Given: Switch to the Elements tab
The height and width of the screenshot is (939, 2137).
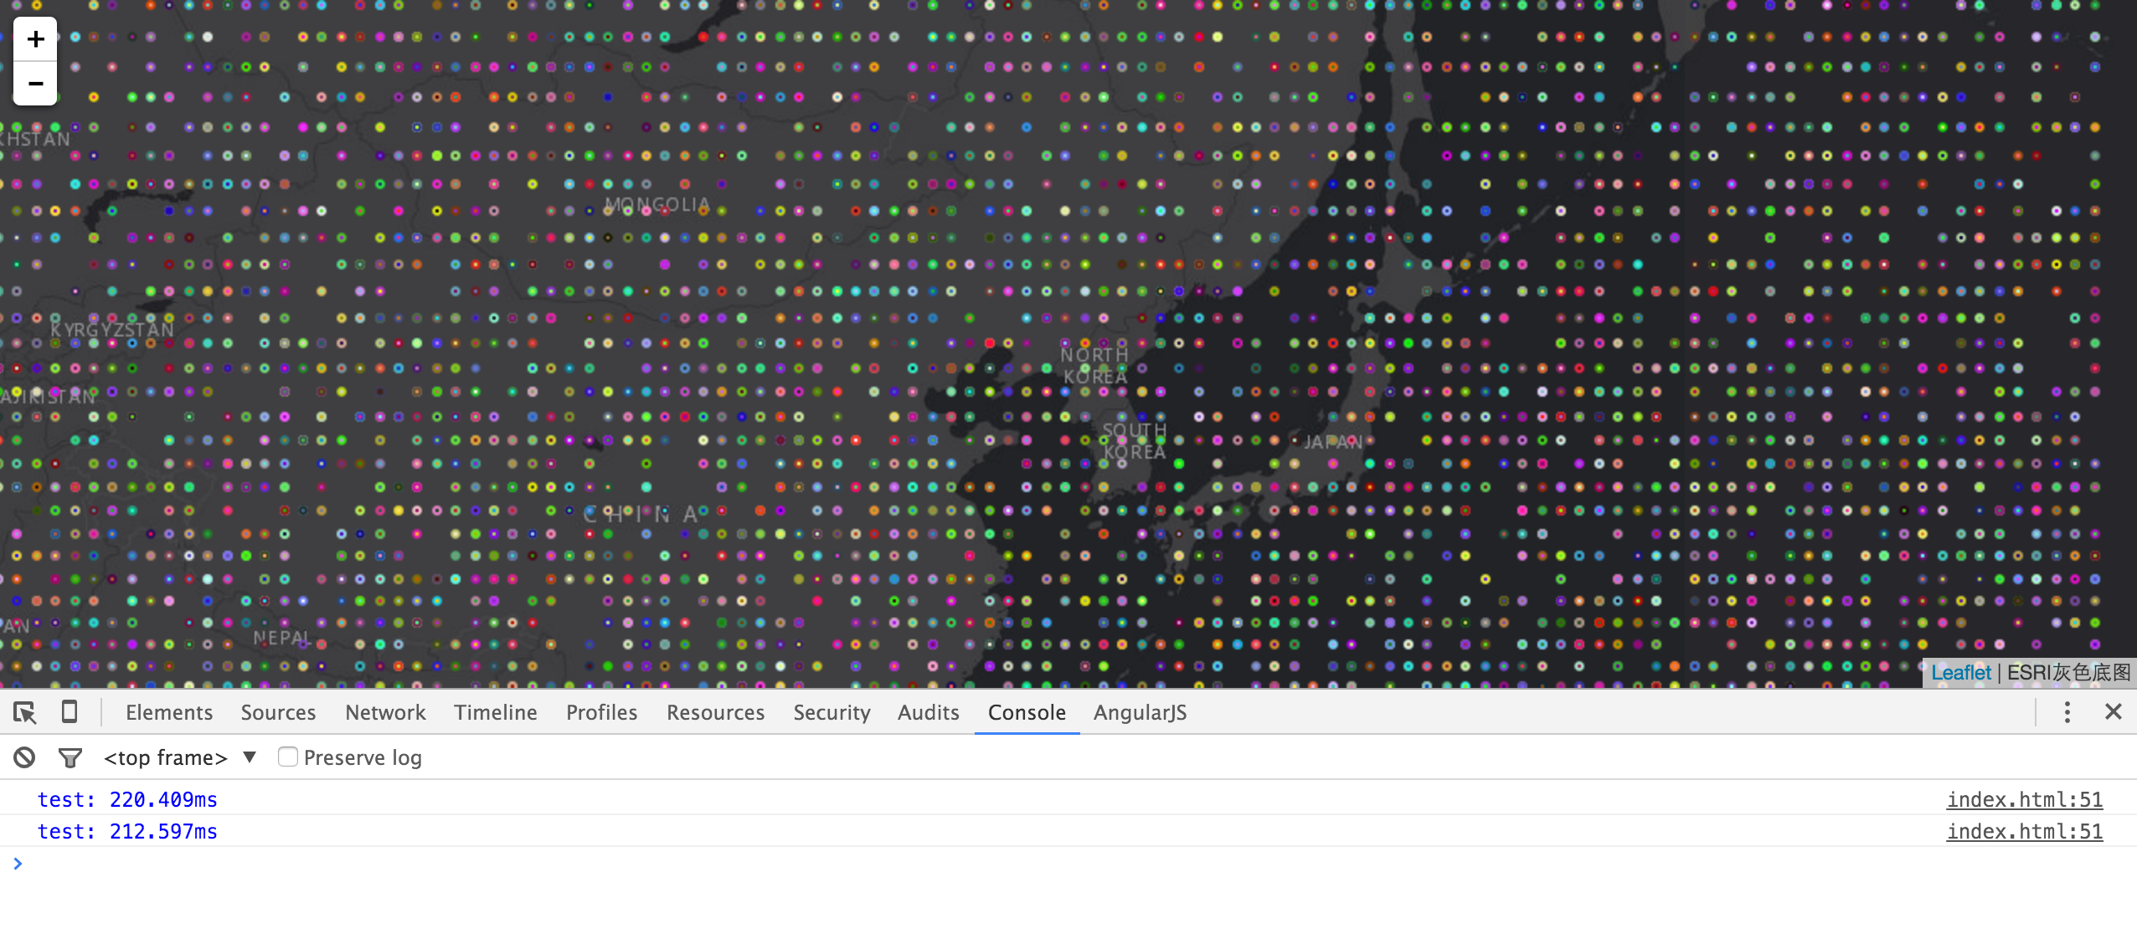Looking at the screenshot, I should (x=169, y=712).
